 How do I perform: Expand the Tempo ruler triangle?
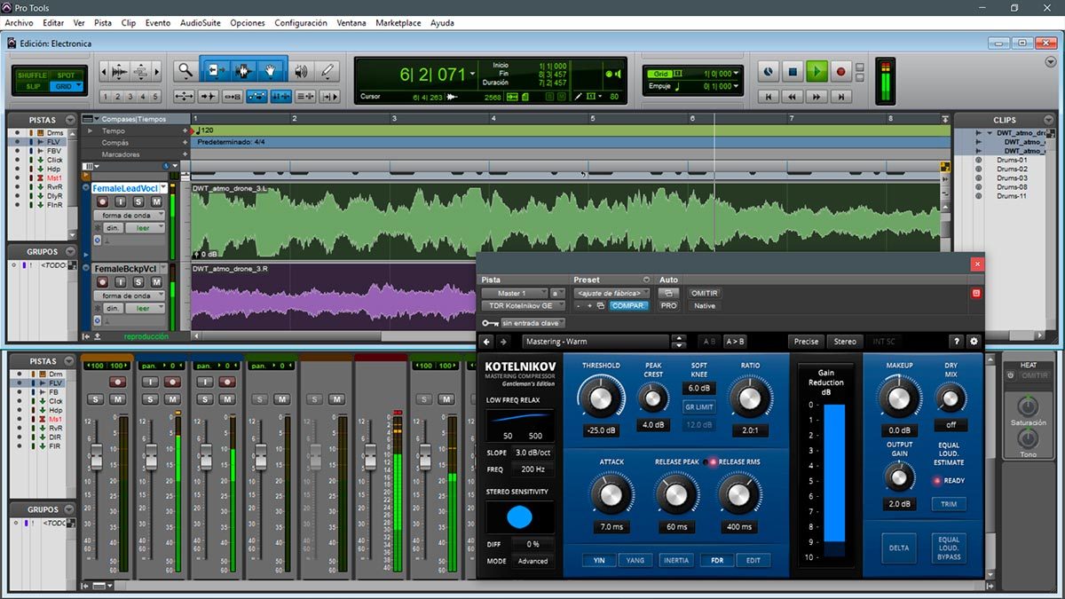click(x=90, y=130)
